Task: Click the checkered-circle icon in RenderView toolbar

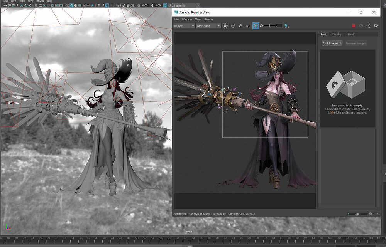Action: [x=240, y=26]
